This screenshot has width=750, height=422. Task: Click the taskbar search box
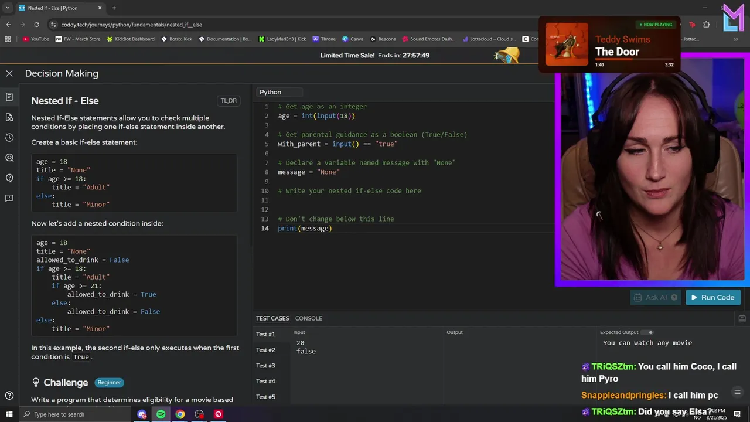point(75,414)
